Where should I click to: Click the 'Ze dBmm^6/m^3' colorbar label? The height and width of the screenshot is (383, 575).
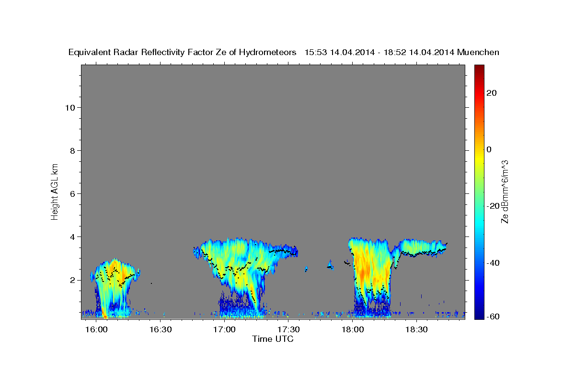pyautogui.click(x=504, y=191)
